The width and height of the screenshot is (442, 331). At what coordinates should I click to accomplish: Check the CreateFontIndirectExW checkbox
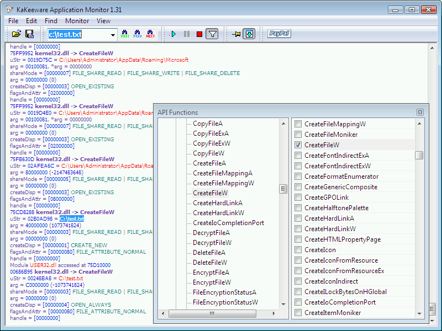tap(298, 166)
